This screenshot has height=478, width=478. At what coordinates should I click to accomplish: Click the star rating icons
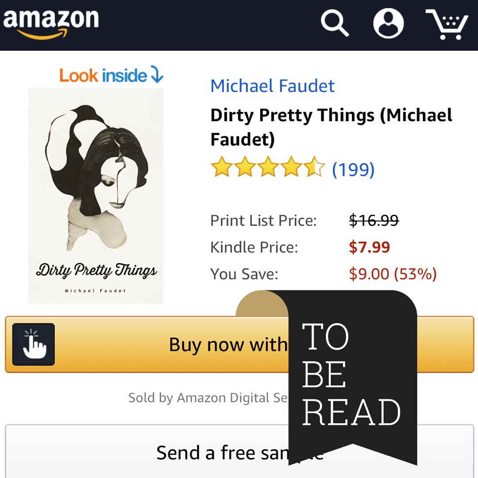[268, 169]
